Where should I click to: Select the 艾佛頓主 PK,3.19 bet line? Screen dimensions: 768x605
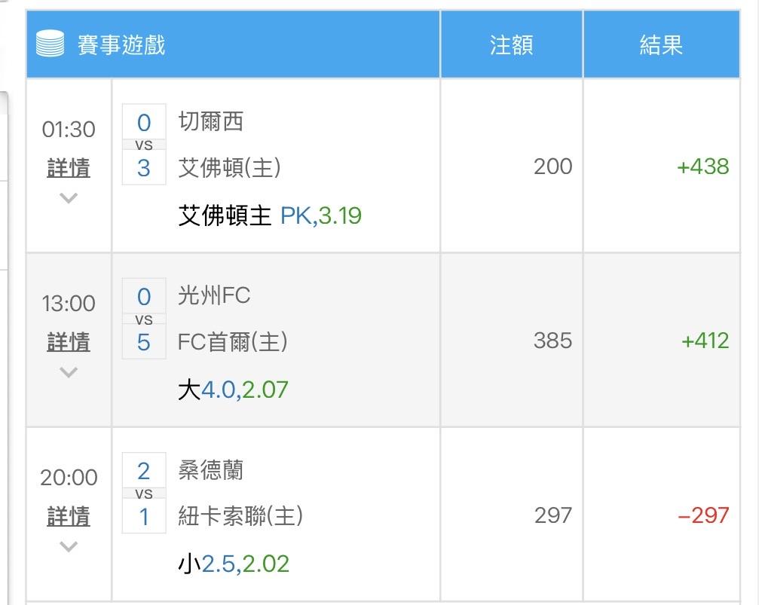coord(270,216)
